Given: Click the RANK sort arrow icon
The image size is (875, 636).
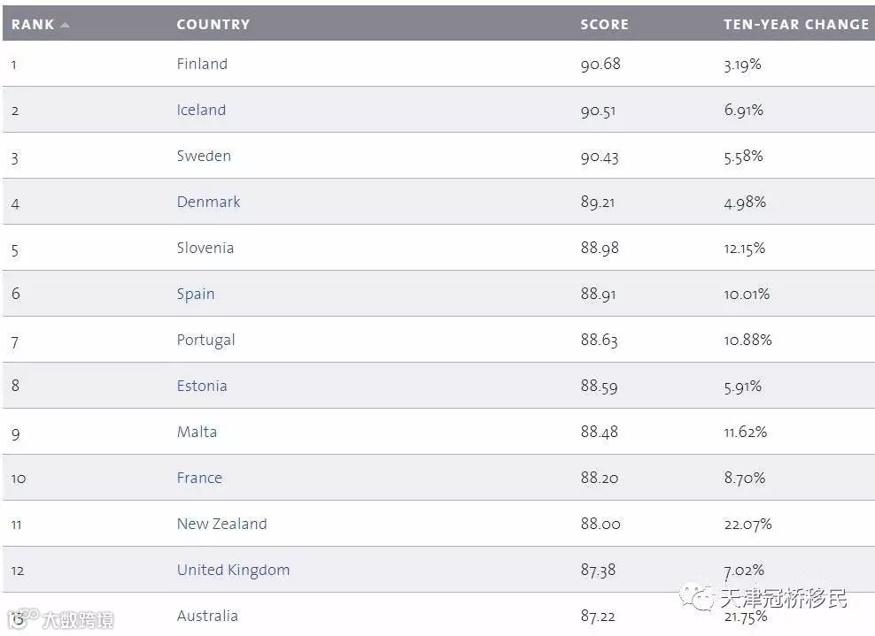Looking at the screenshot, I should [x=65, y=25].
